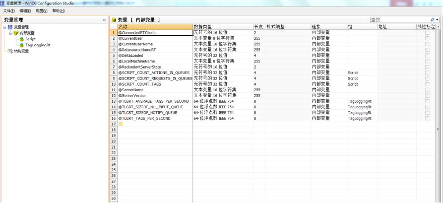Click the 组 cell of @SCRIPT_COUNT_REQUESTS_IN_QUEUES
Screen dimensions: 443x203
pyautogui.click(x=362, y=78)
